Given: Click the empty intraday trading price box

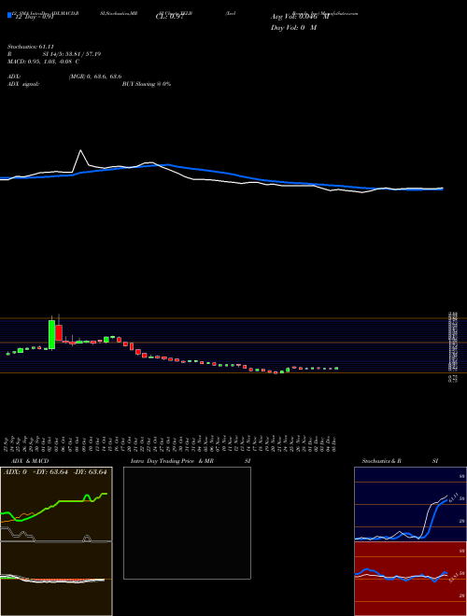Looking at the screenshot, I should 187,523.
